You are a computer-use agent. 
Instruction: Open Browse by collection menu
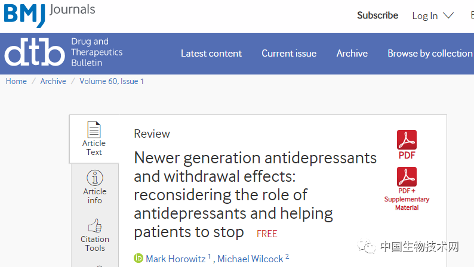(430, 53)
